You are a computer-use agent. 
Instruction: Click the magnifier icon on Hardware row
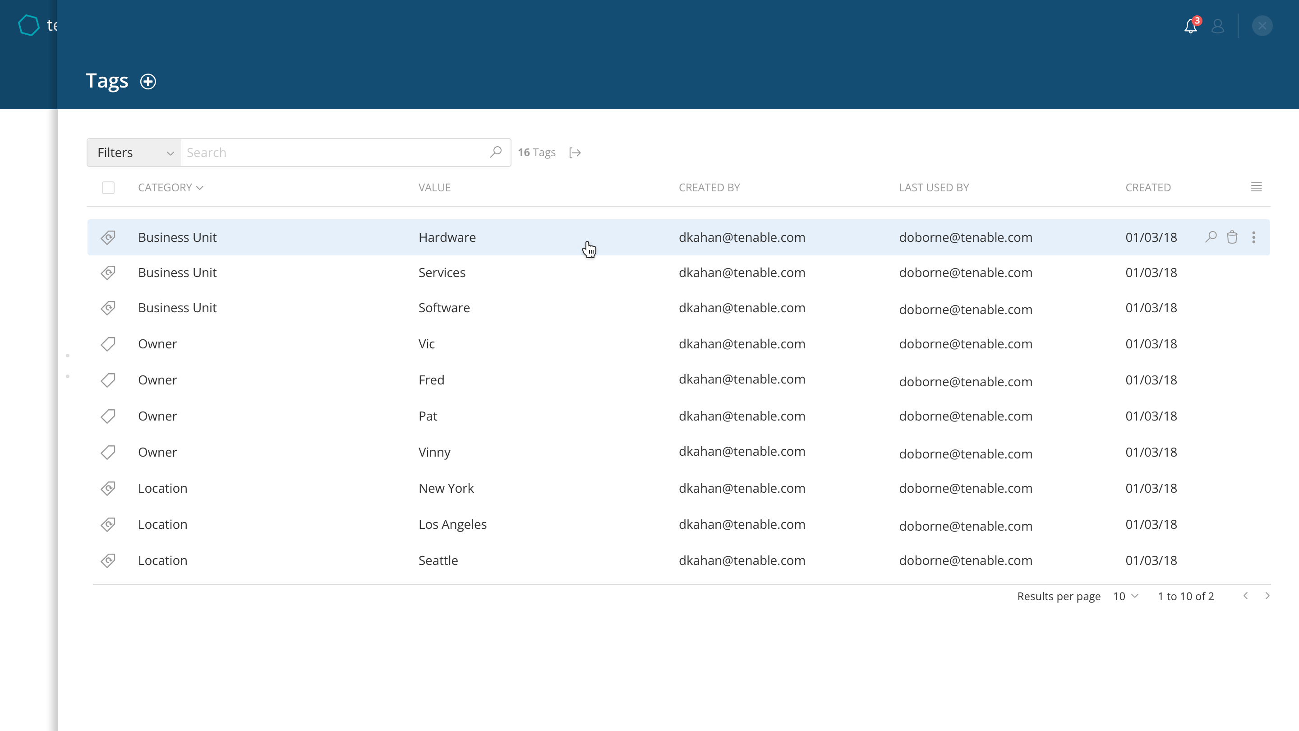click(1211, 236)
